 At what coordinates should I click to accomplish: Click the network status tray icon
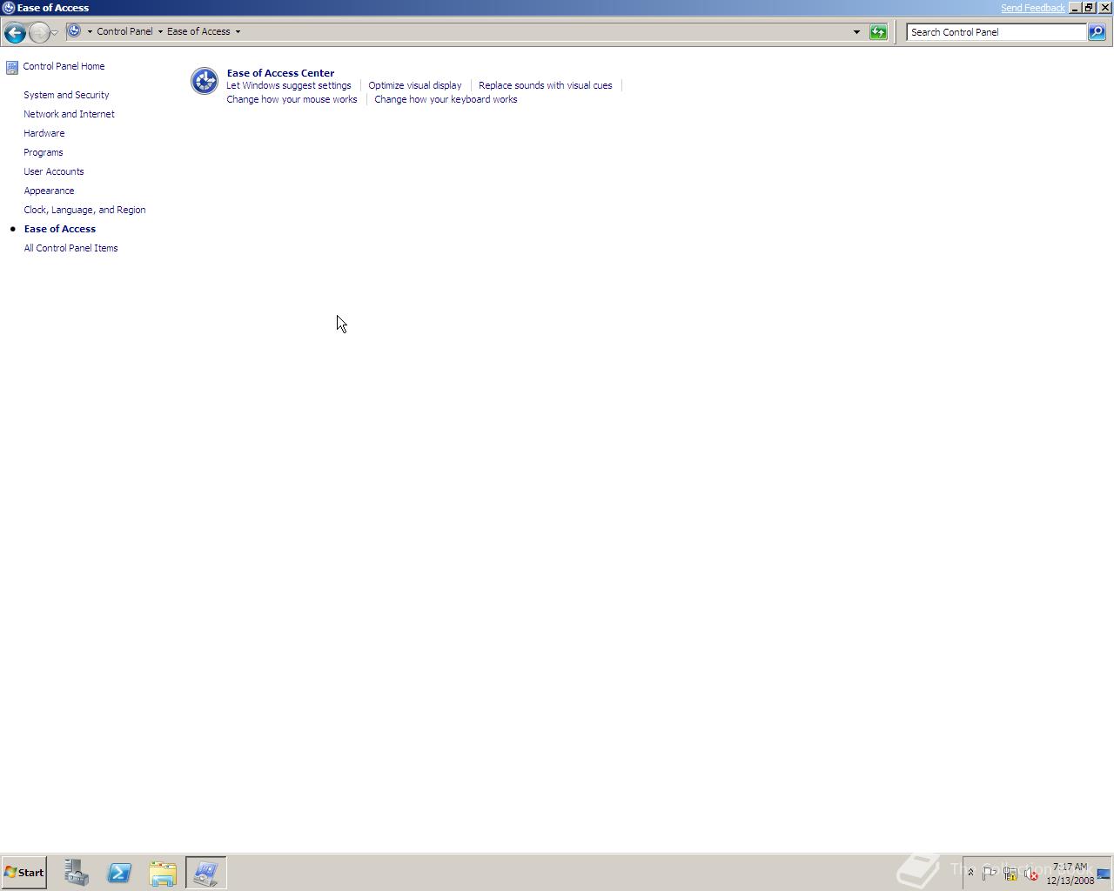click(x=1010, y=874)
